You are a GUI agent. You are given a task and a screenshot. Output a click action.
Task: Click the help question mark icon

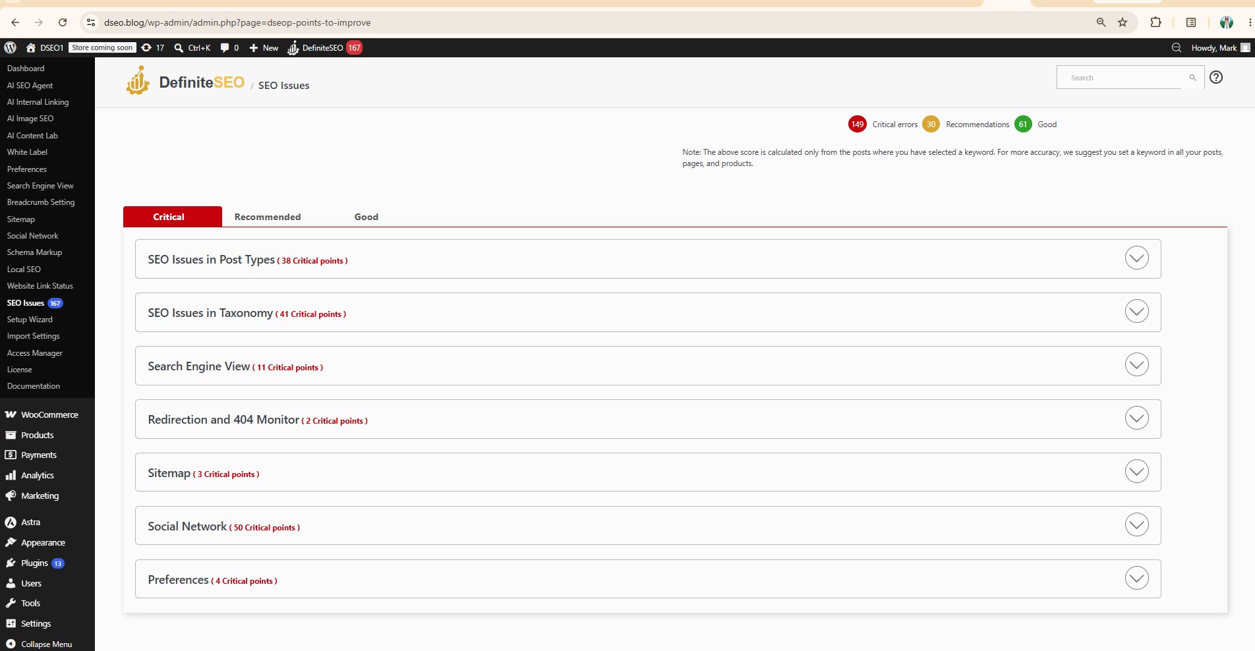coord(1216,77)
